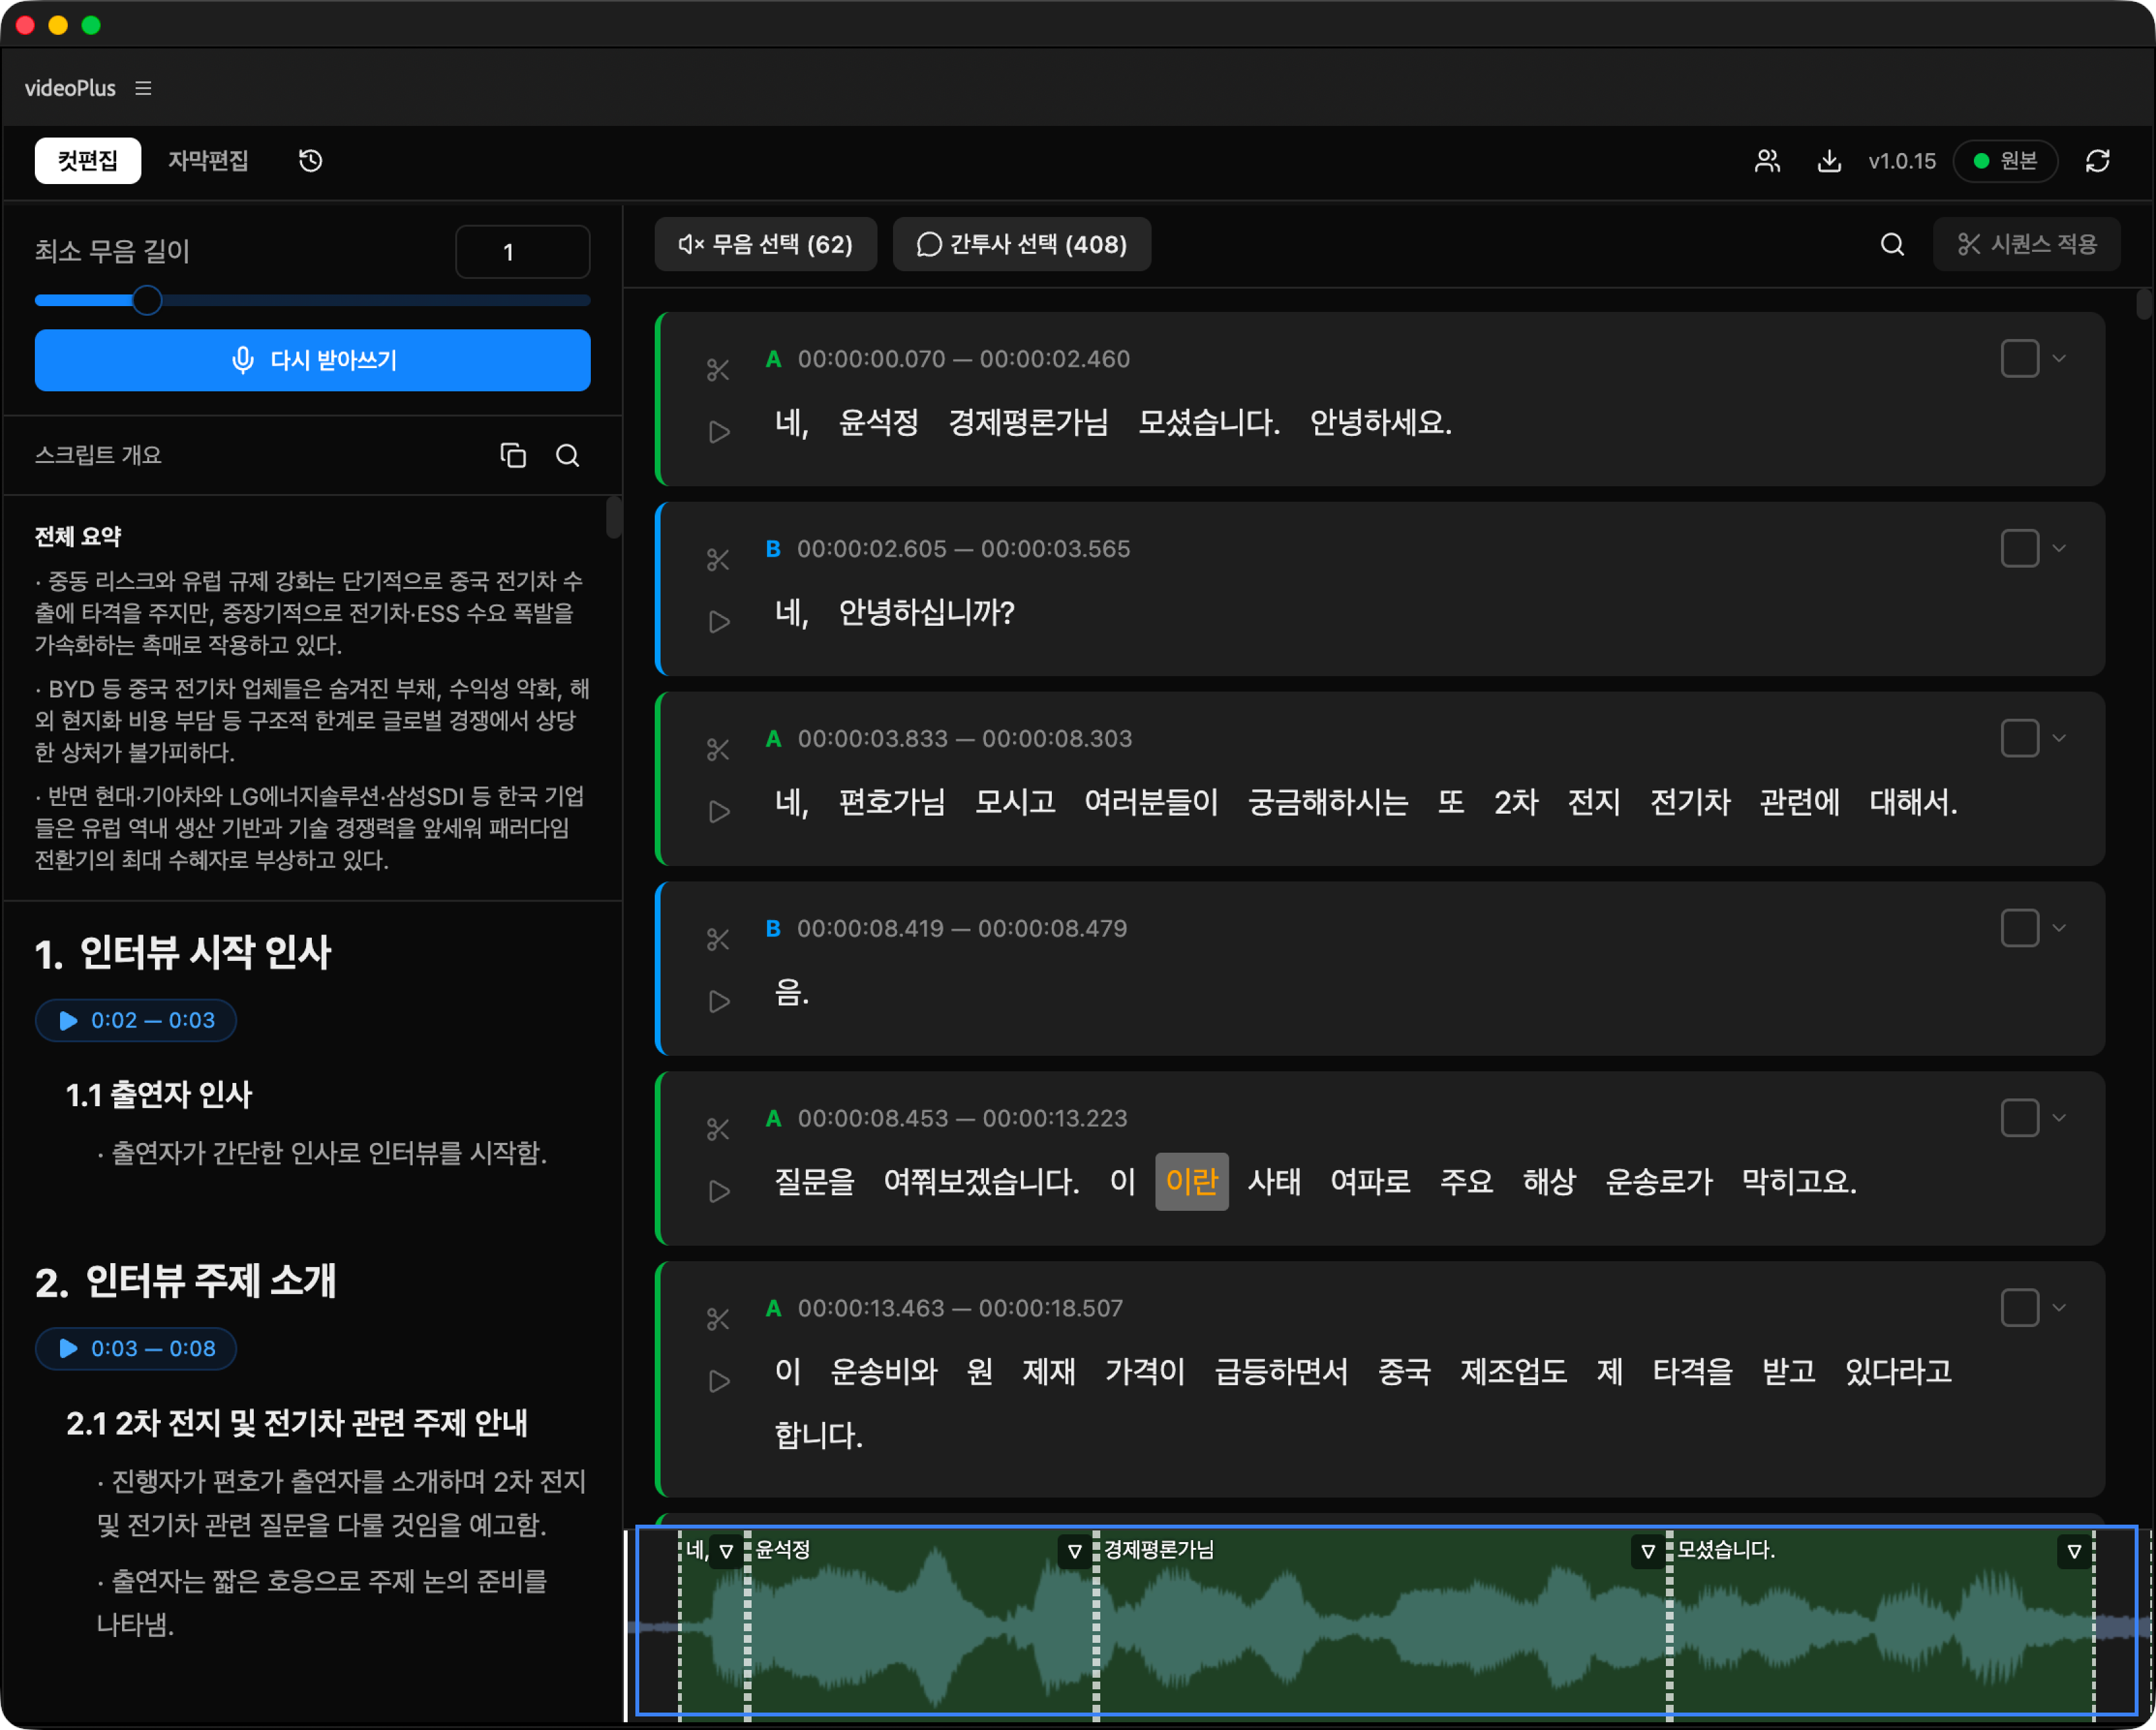Viewport: 2156px width, 1730px height.
Task: Cut the segment at 00:00:03.833 with scissors
Action: click(x=718, y=750)
